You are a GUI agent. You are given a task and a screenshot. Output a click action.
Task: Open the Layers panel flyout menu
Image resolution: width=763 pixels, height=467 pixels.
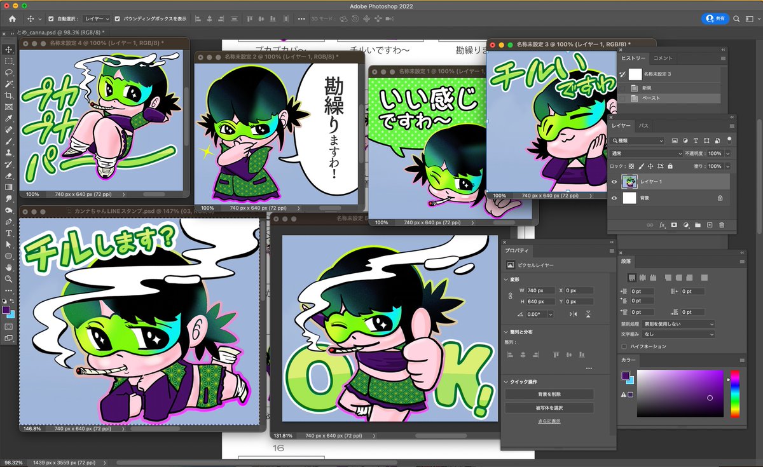point(731,126)
